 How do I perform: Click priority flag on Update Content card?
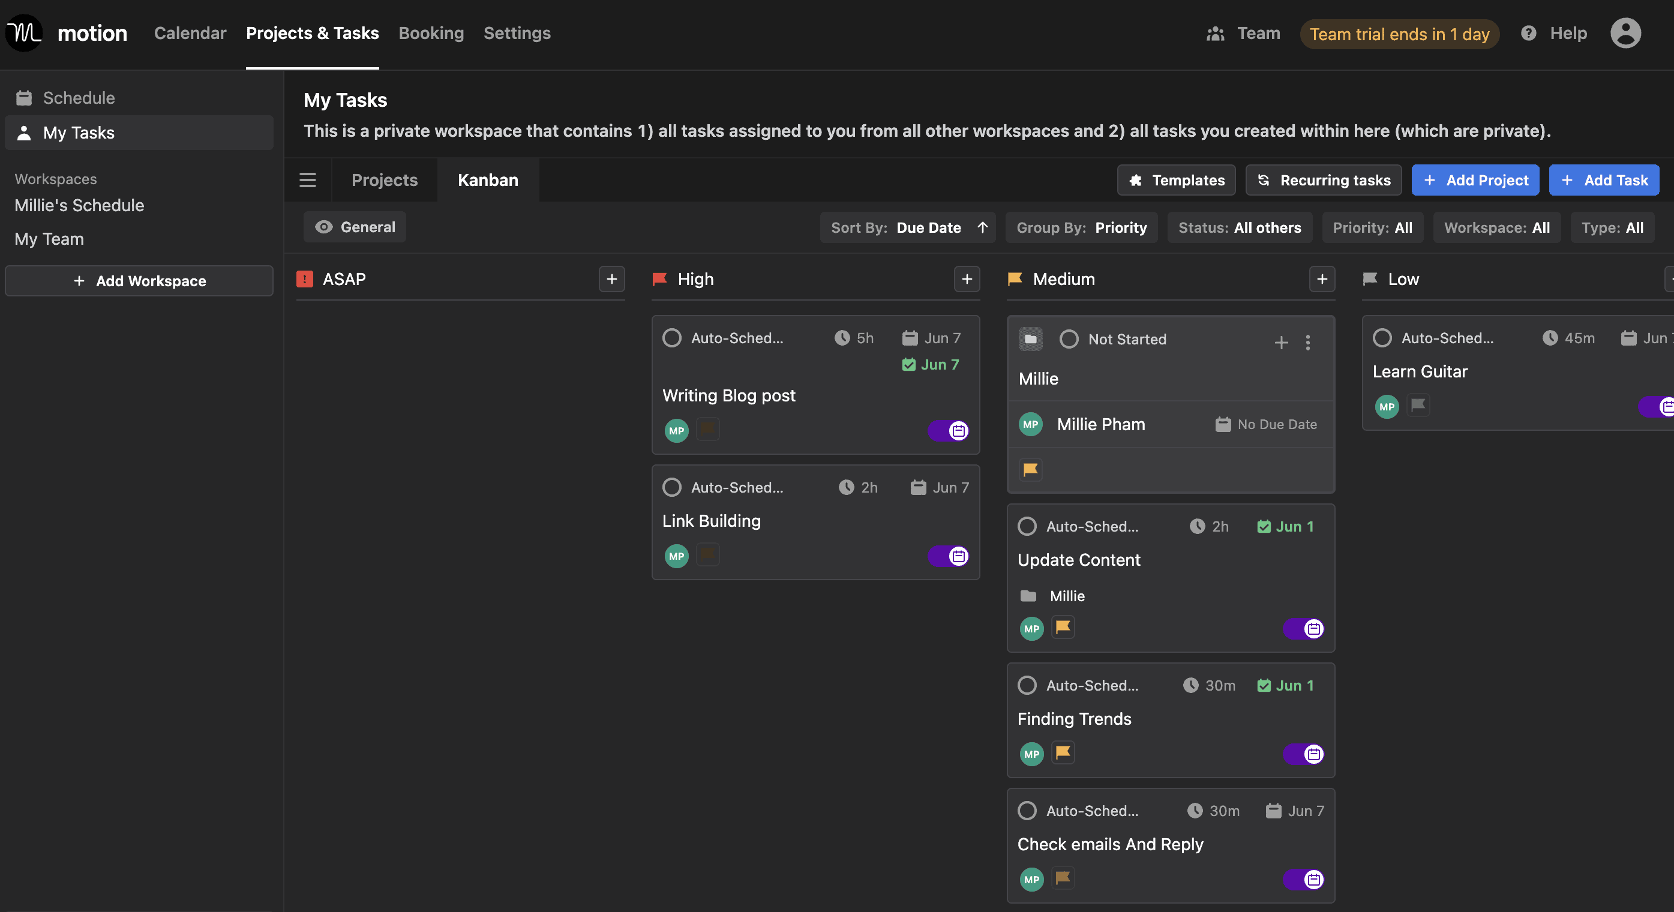(1063, 627)
